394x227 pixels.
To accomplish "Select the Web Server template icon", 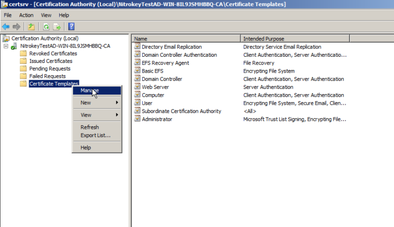I will tap(137, 87).
